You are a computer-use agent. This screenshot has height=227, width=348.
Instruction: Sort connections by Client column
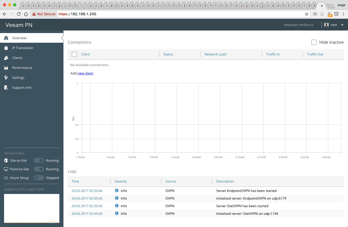tap(86, 54)
